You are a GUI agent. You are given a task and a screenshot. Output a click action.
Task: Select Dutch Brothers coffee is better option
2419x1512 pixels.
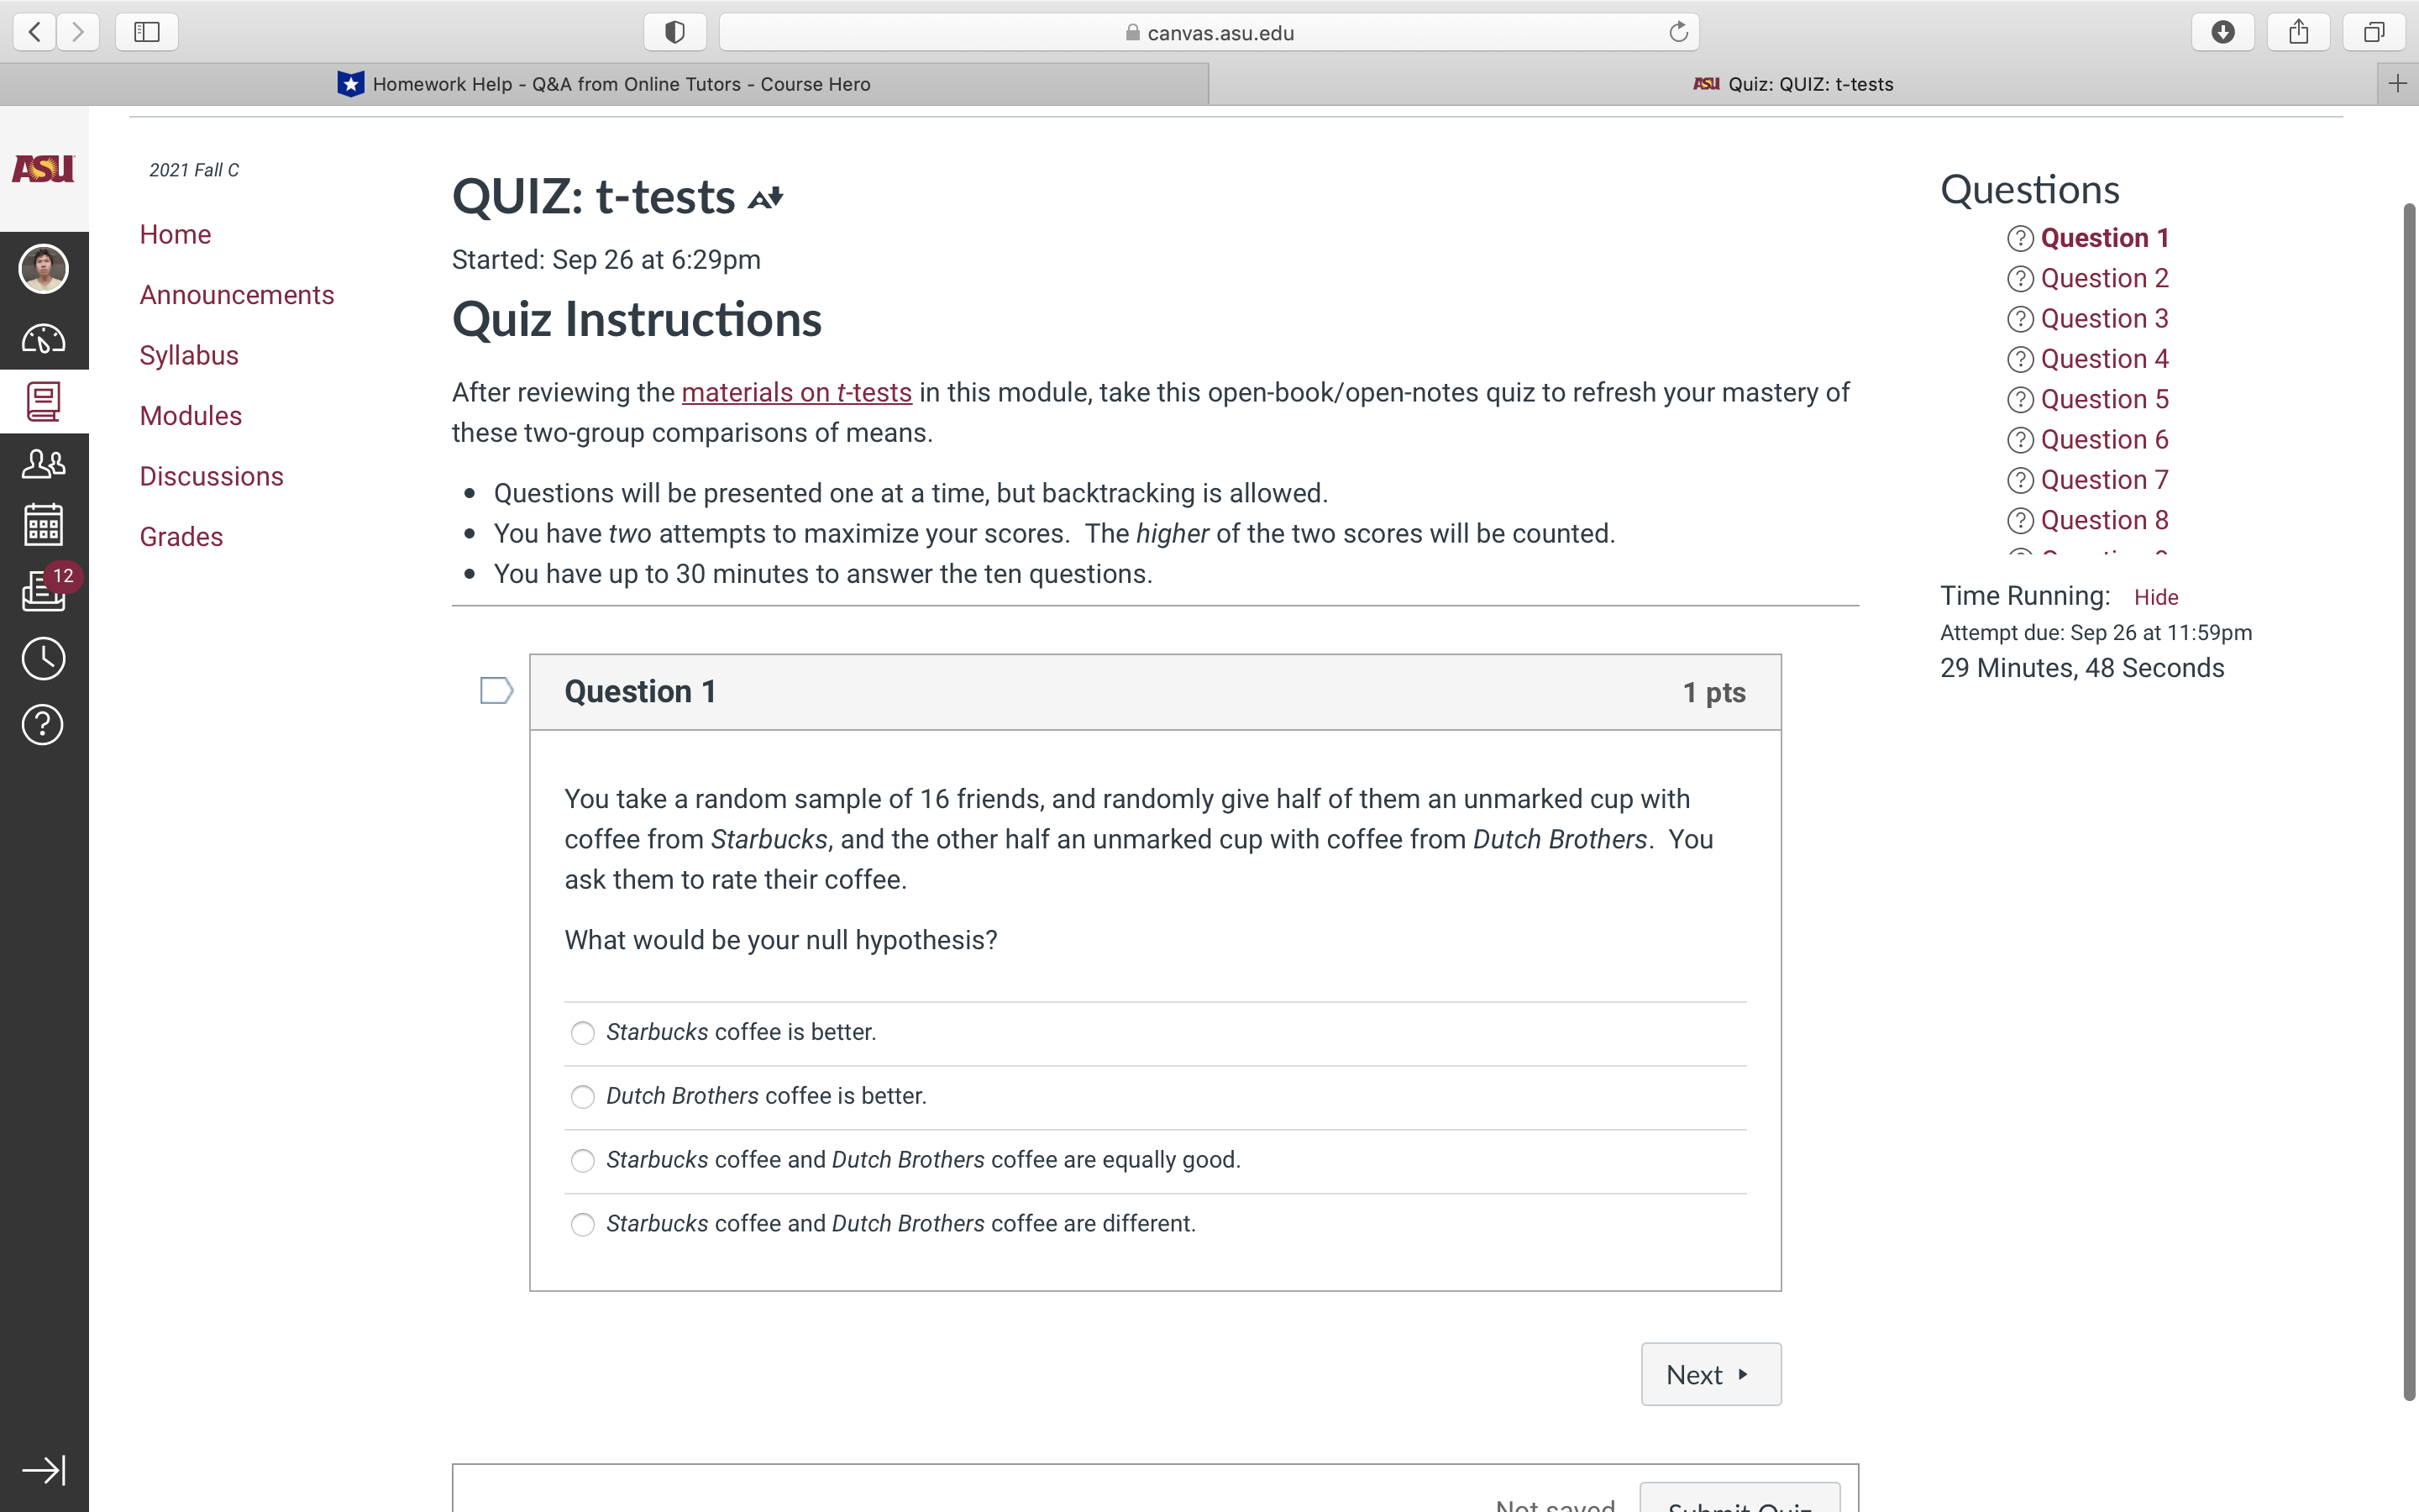click(x=582, y=1095)
